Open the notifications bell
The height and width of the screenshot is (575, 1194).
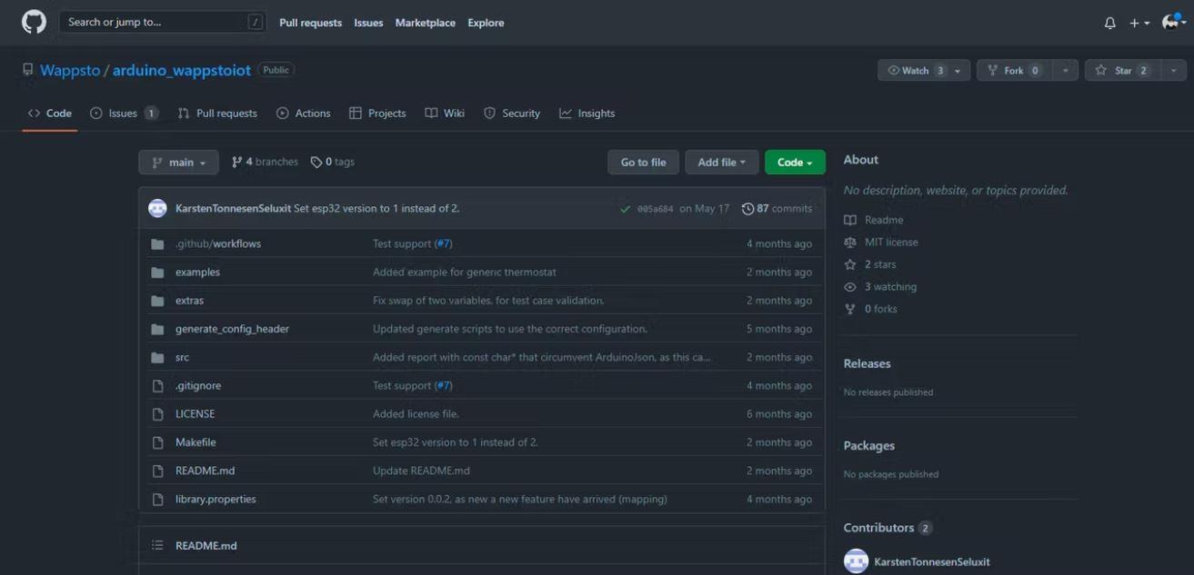(1109, 23)
